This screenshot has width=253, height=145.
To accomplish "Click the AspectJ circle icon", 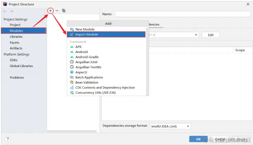I will click(72, 72).
